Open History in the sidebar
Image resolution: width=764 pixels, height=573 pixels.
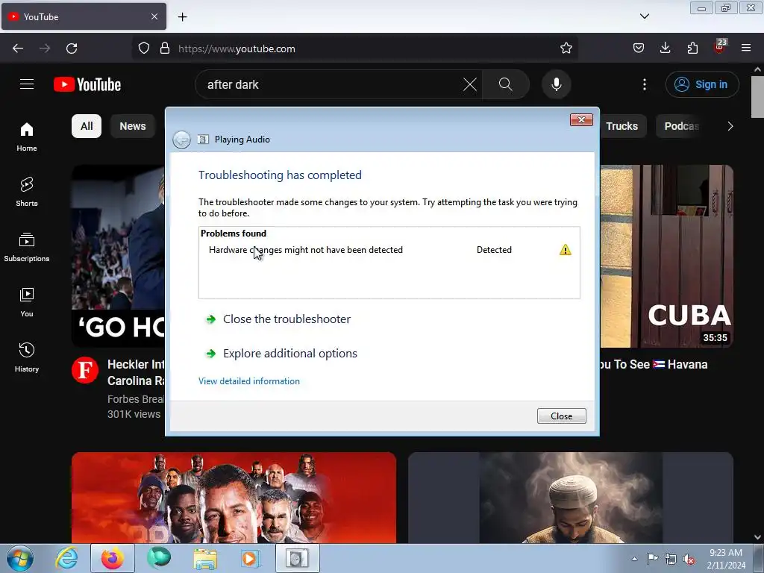tap(27, 357)
